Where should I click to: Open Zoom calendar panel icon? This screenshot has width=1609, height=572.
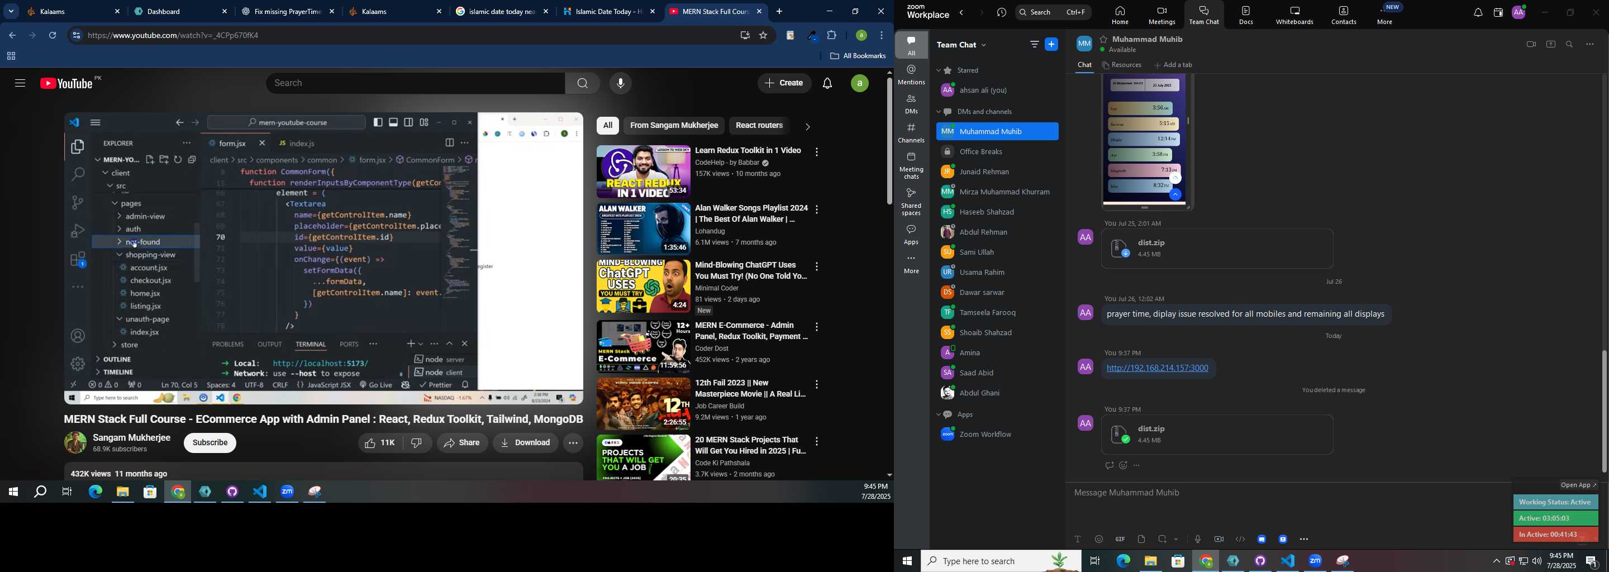[1498, 13]
